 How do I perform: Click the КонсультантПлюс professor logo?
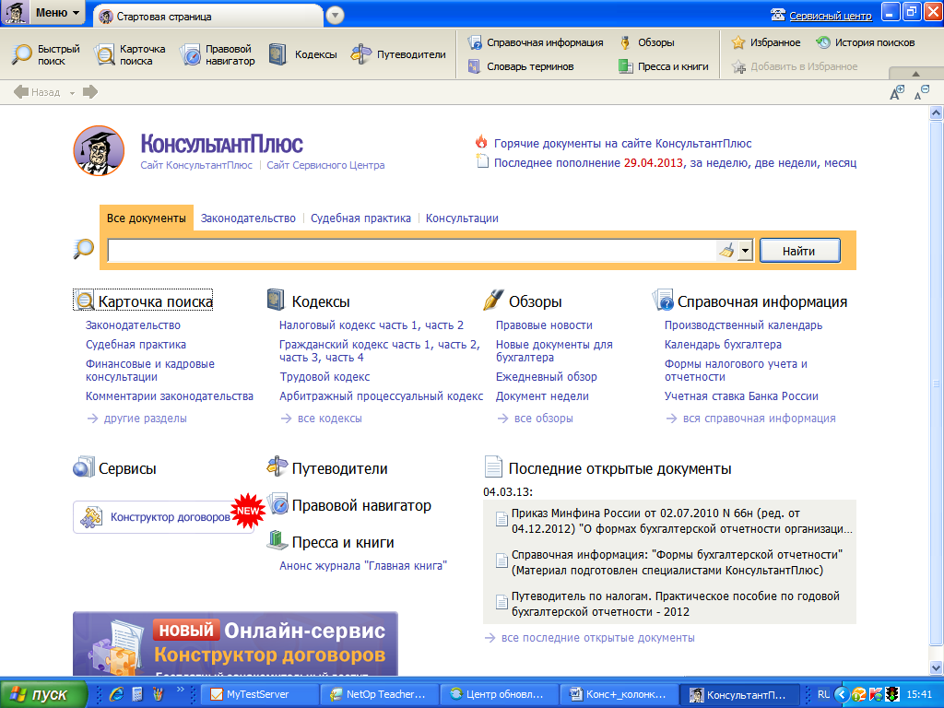[99, 150]
